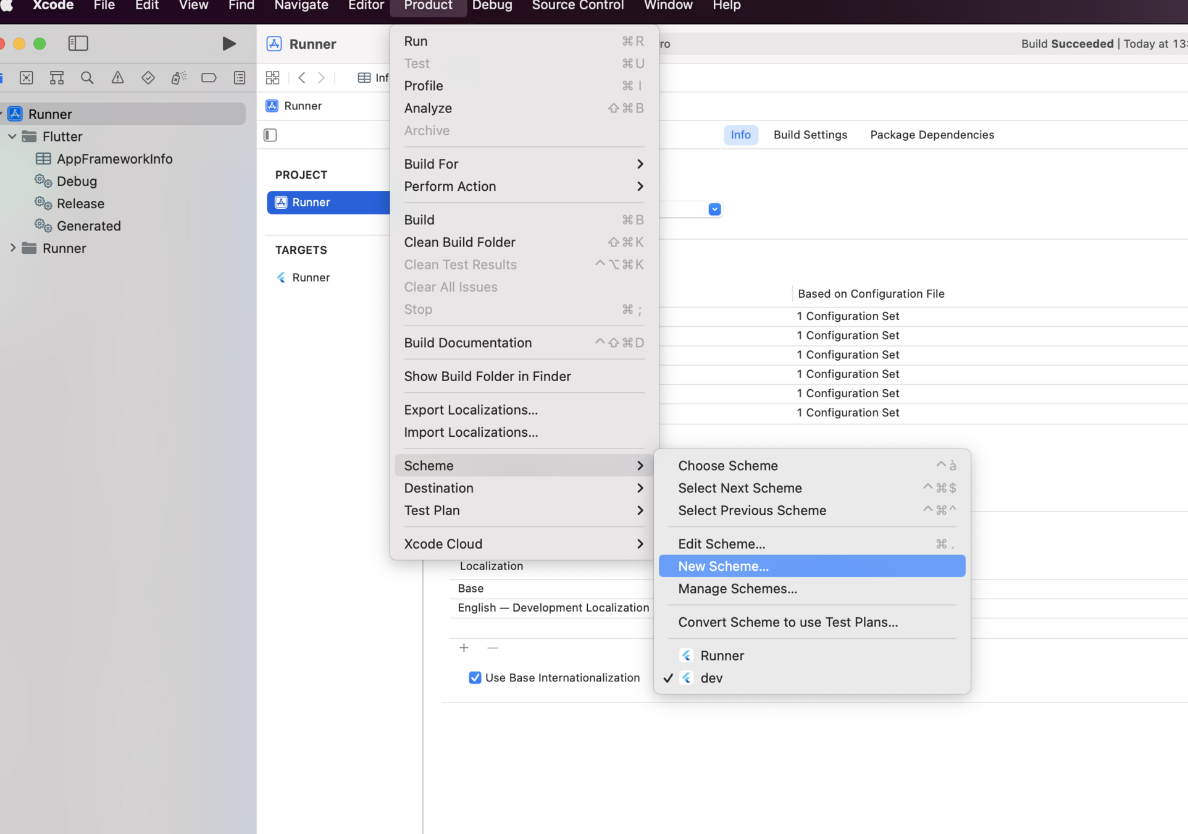This screenshot has height=834, width=1188.
Task: Click the plus button under localizations
Action: click(464, 647)
